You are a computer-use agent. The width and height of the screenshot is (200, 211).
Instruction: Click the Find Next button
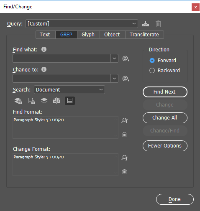click(165, 92)
